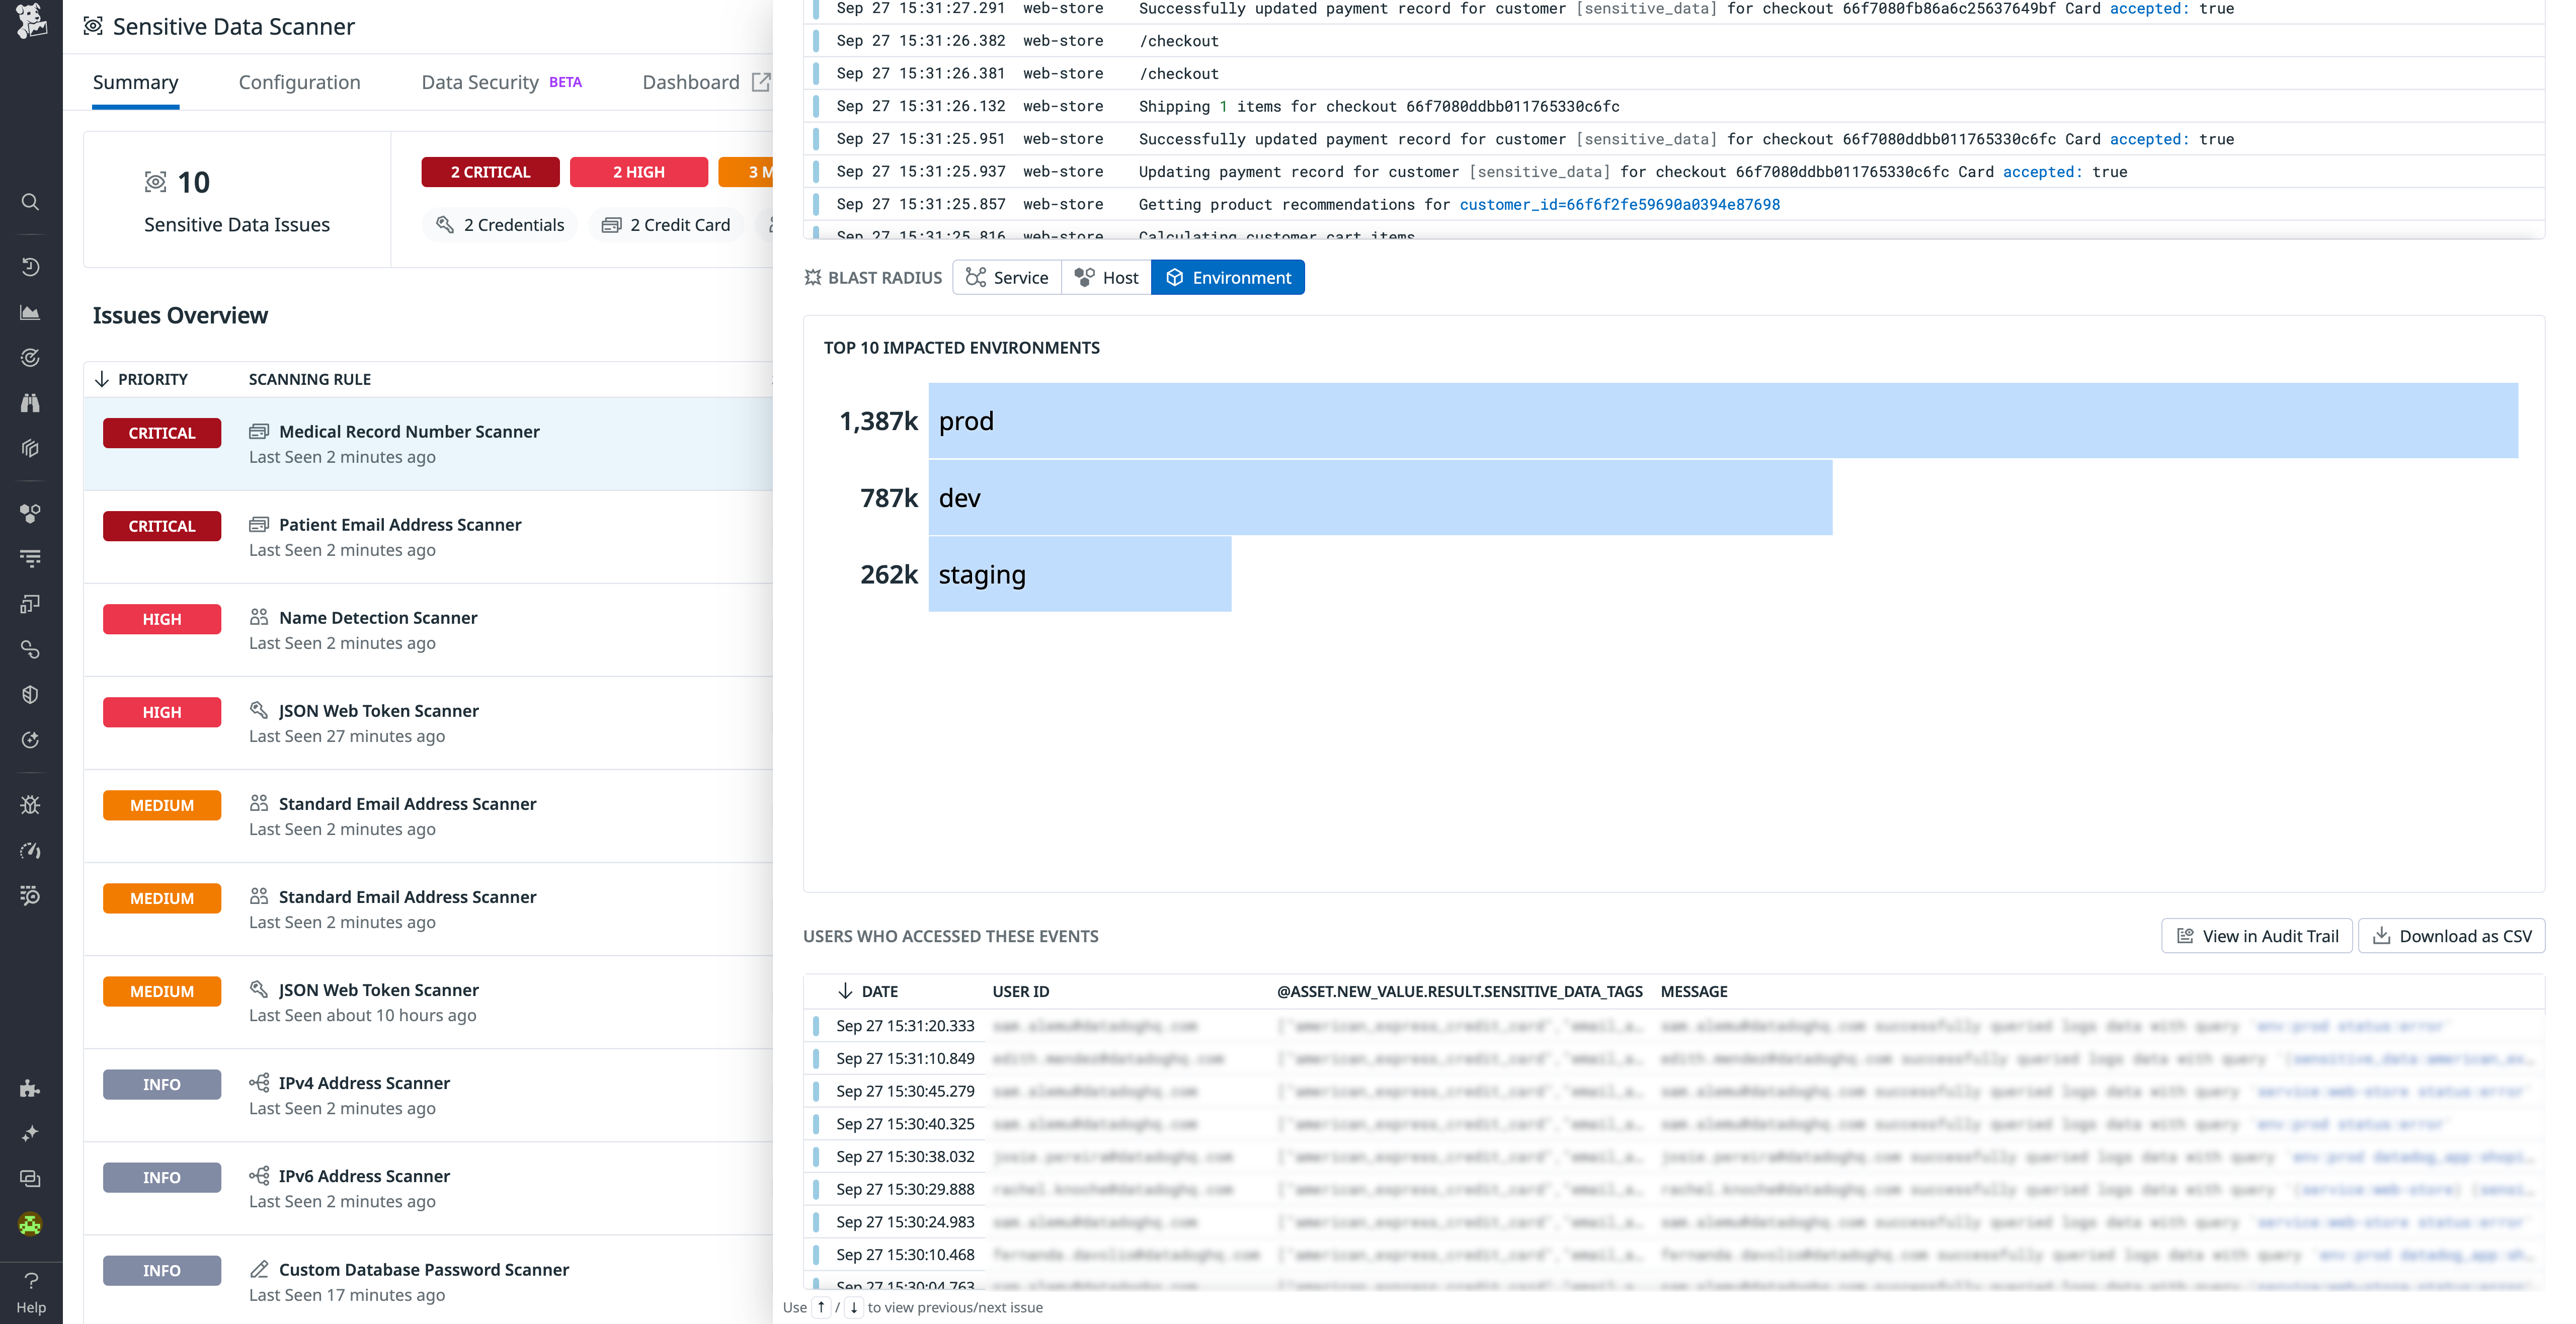The height and width of the screenshot is (1324, 2576).
Task: Expand the Shipping 1 items log entry
Action: 1380,106
